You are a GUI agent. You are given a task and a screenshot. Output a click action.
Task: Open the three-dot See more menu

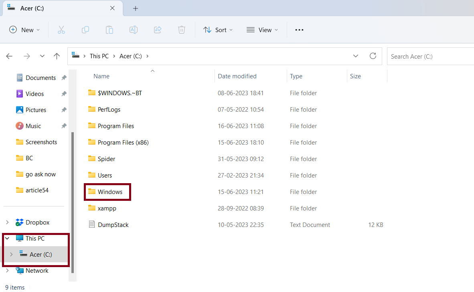point(299,30)
